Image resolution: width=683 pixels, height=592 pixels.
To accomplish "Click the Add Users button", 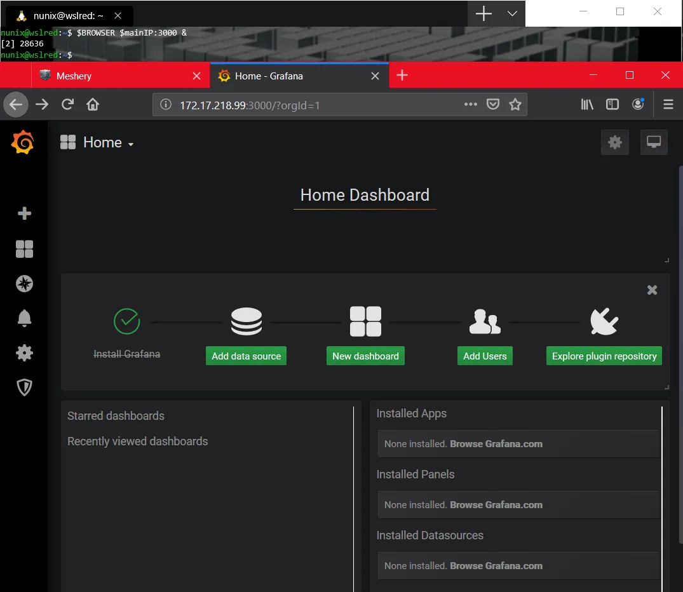I will [485, 356].
